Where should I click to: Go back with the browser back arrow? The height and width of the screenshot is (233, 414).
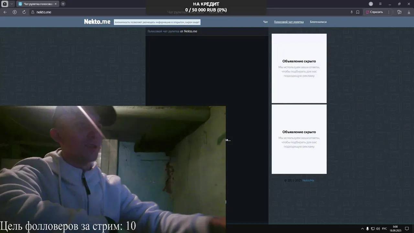pyautogui.click(x=5, y=12)
